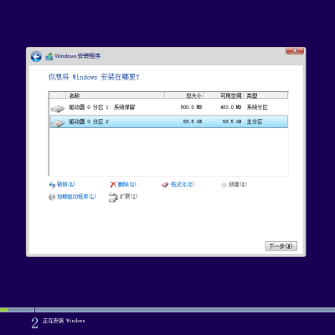
Task: Click the 500.0 MB total size cell
Action: pos(191,107)
